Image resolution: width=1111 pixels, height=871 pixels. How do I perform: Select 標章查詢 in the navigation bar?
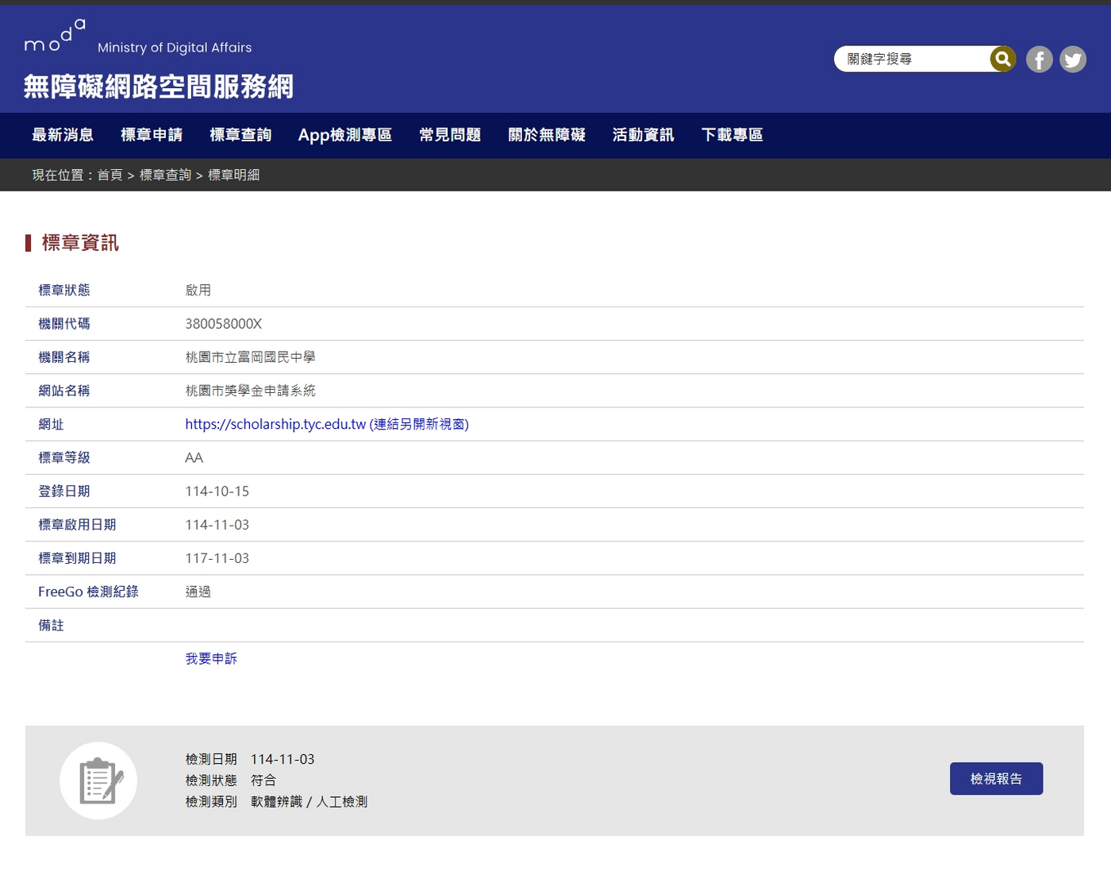[240, 135]
